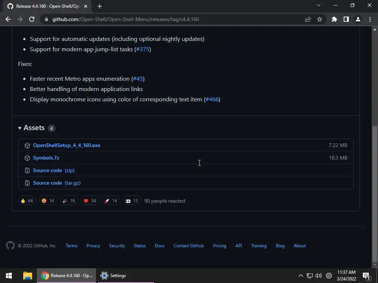The height and width of the screenshot is (283, 378).
Task: Toggle the Chrome side panel icon
Action: pyautogui.click(x=346, y=19)
